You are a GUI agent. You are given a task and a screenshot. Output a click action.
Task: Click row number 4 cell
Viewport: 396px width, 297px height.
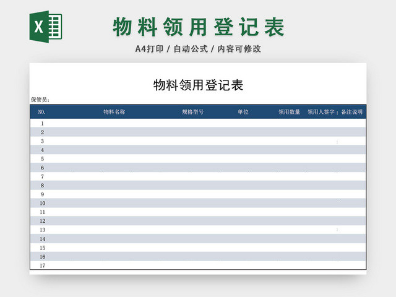(x=42, y=150)
